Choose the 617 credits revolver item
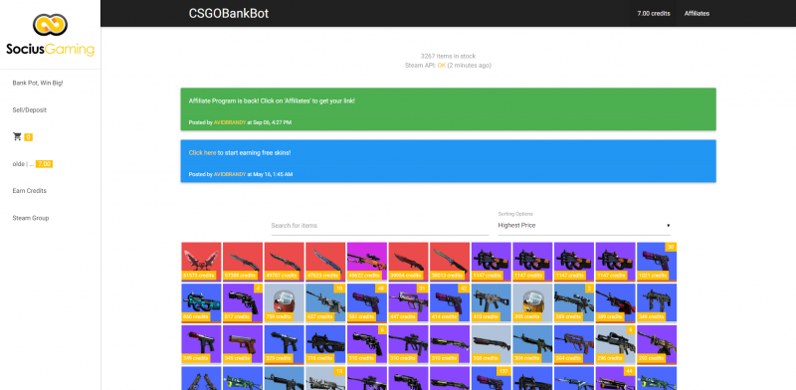This screenshot has height=390, width=796. click(x=243, y=303)
